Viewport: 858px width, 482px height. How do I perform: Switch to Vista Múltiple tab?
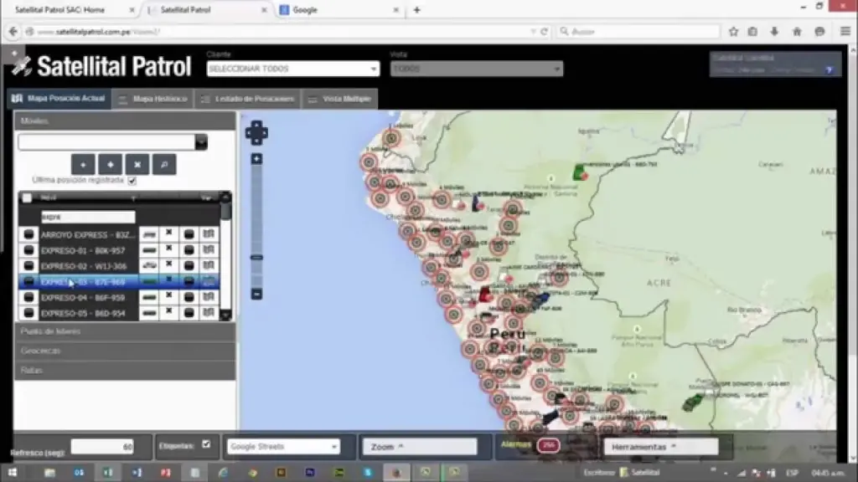pos(340,99)
